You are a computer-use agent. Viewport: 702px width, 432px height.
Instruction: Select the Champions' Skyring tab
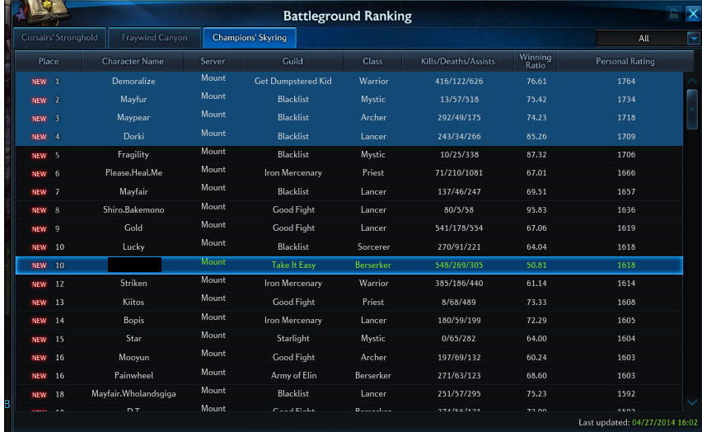pyautogui.click(x=250, y=38)
